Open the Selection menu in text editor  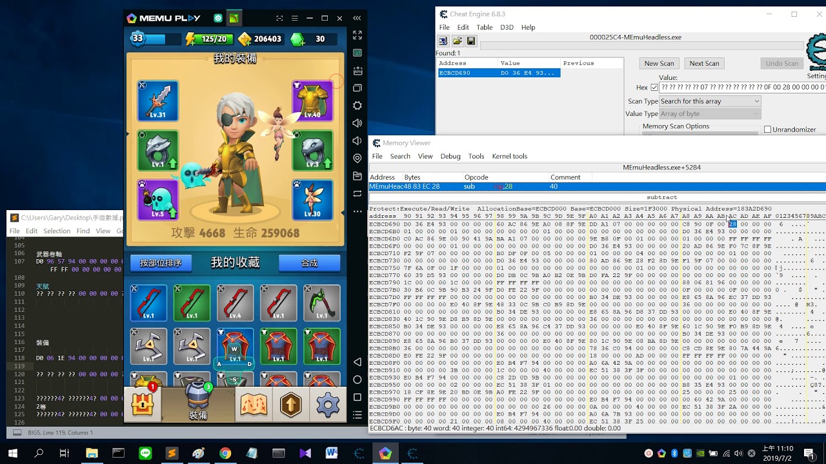pyautogui.click(x=57, y=231)
